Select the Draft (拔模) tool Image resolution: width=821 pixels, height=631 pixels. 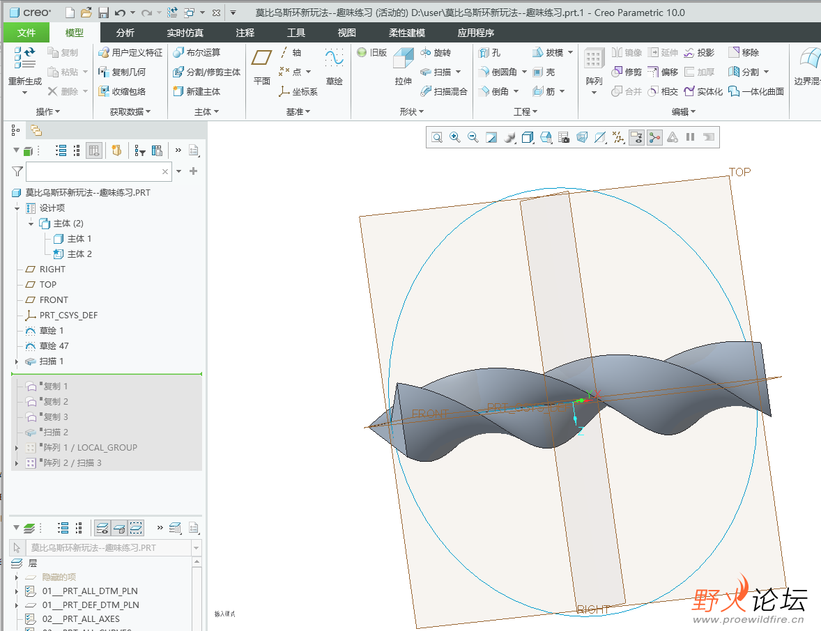[548, 52]
